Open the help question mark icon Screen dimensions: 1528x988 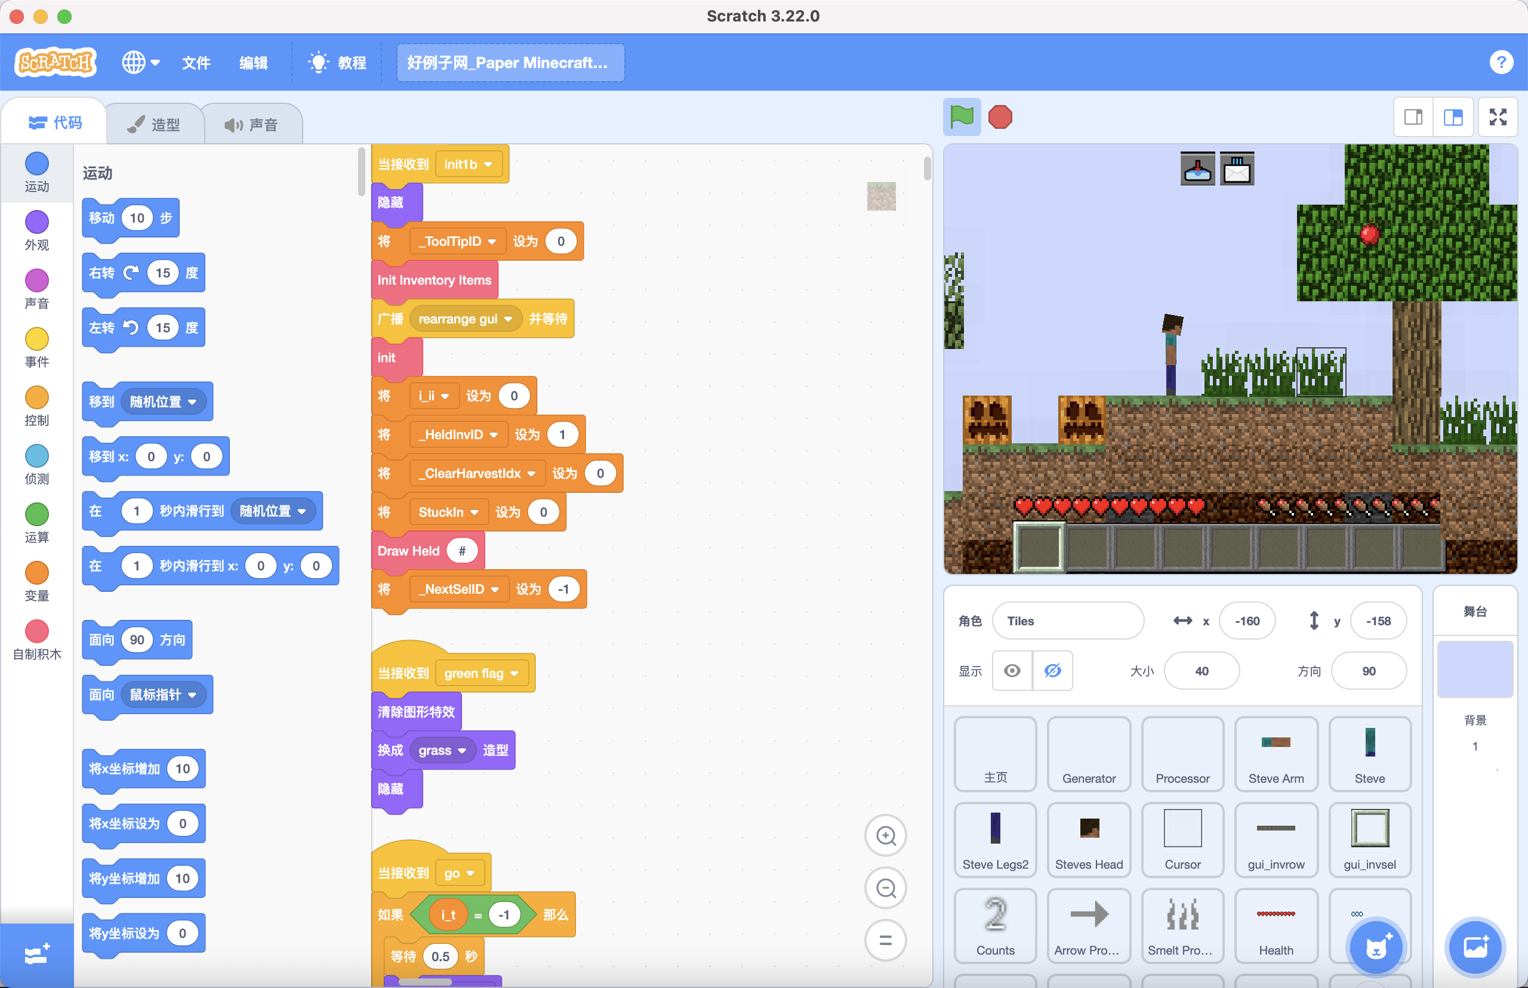[1501, 62]
